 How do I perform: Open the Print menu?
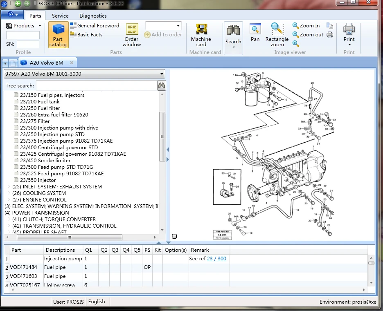pyautogui.click(x=349, y=35)
